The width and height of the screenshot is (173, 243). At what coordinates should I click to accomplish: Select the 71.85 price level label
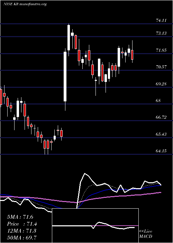coord(161,50)
